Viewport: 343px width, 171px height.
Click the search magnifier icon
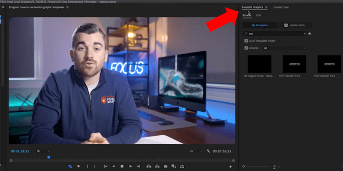(245, 33)
